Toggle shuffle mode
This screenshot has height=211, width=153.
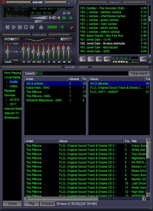pos(52,27)
